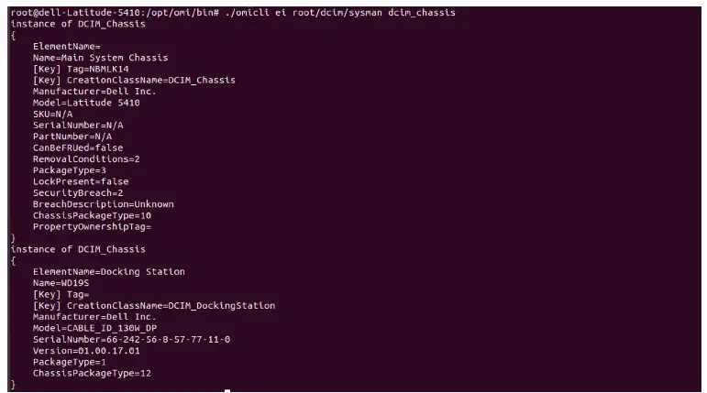Select the PropertyOwnershipTag= line
707x393 pixels.
92,226
